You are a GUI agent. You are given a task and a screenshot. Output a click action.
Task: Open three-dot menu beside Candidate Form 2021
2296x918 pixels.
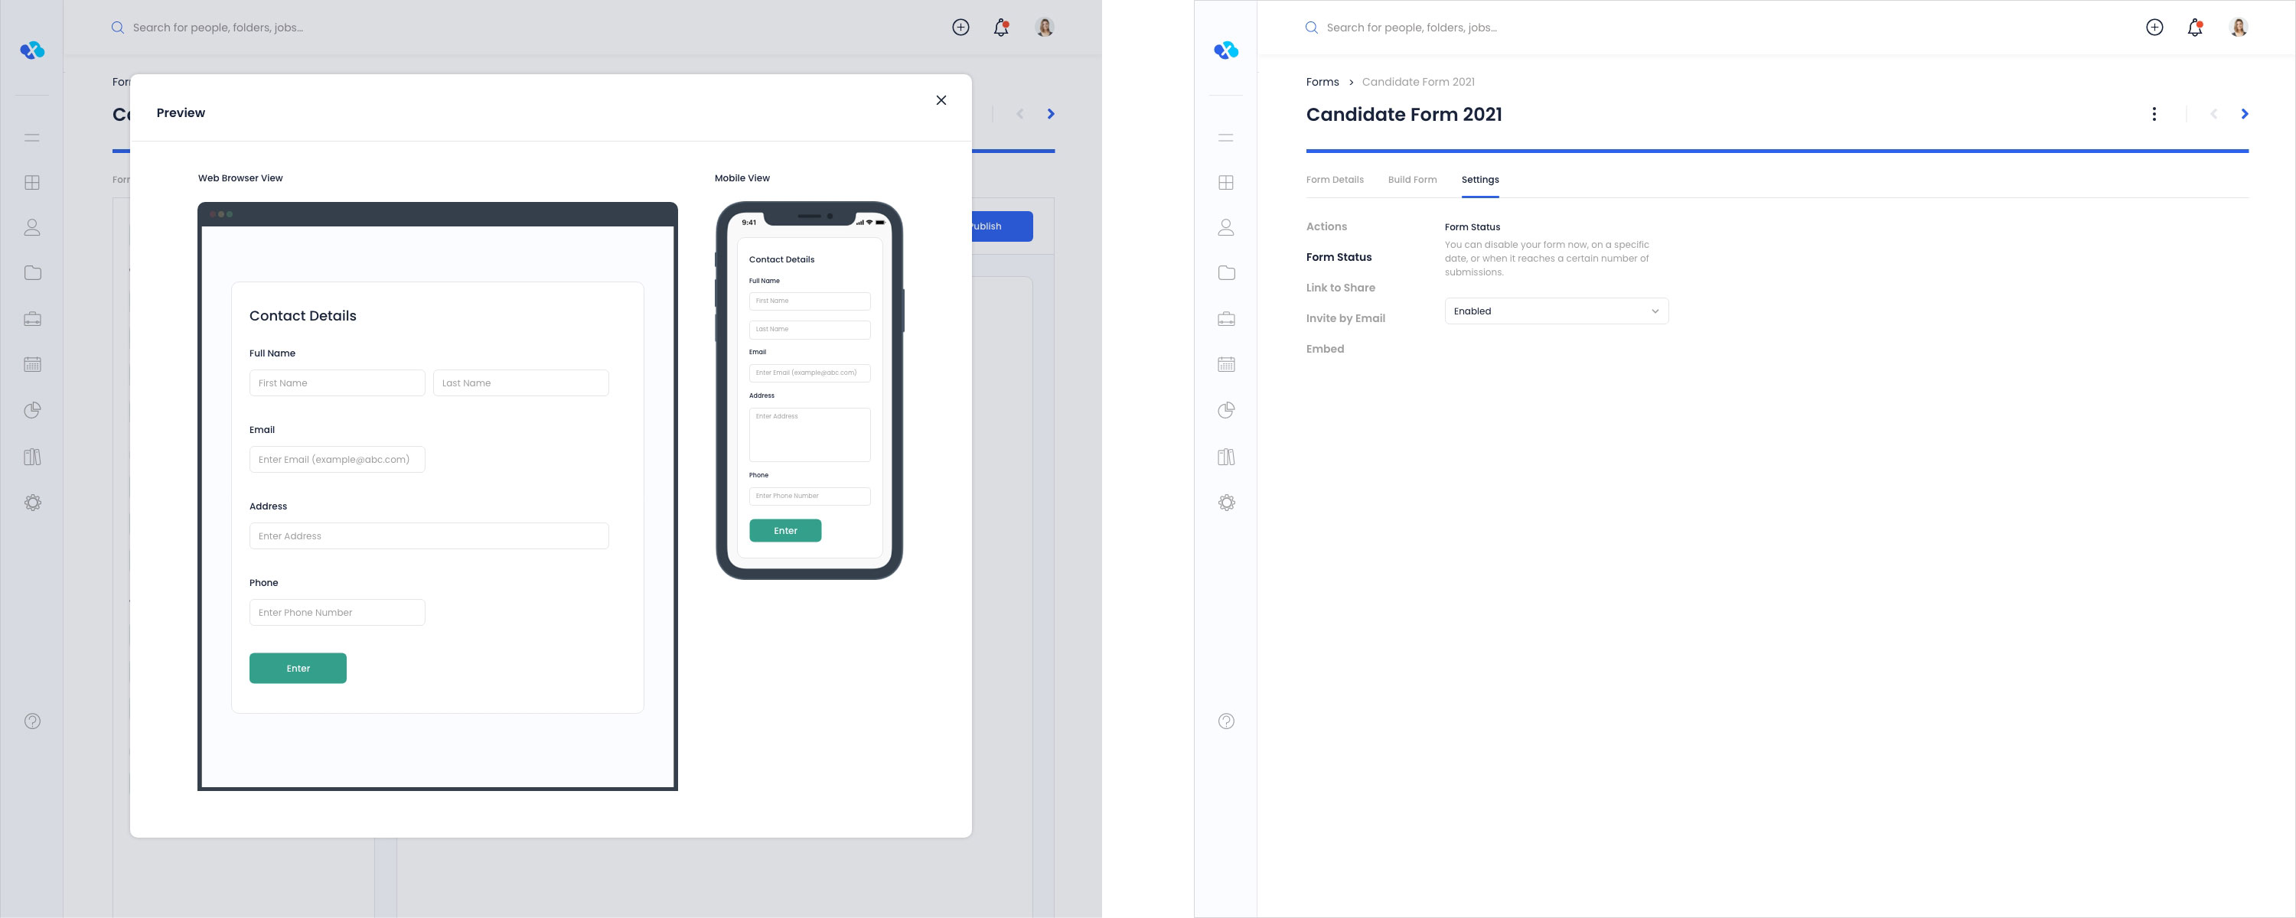[x=2154, y=114]
